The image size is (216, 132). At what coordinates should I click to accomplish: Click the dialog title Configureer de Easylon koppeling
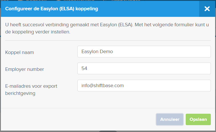(x=51, y=9)
